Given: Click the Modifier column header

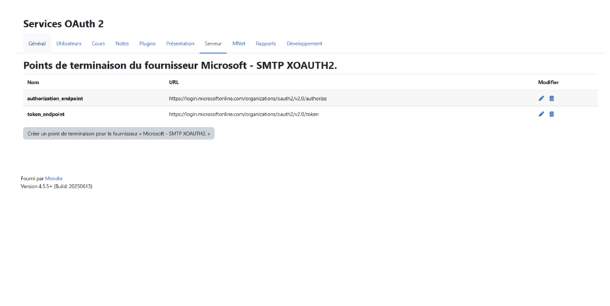Looking at the screenshot, I should click(548, 82).
